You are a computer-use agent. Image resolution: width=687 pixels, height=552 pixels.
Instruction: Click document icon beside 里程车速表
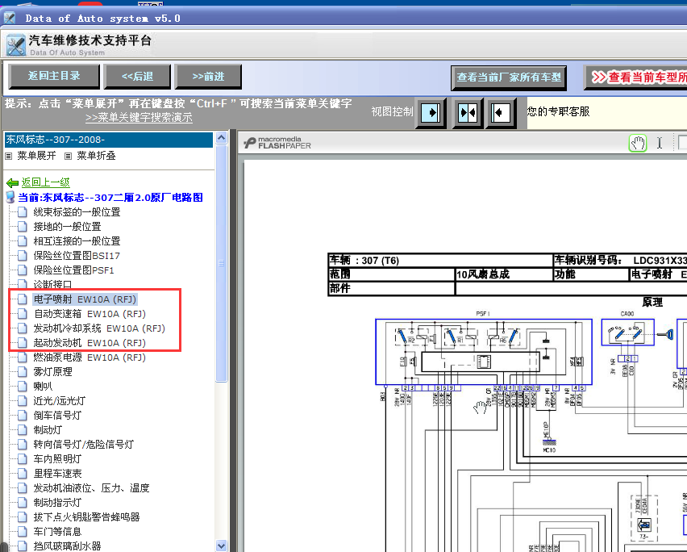(23, 474)
